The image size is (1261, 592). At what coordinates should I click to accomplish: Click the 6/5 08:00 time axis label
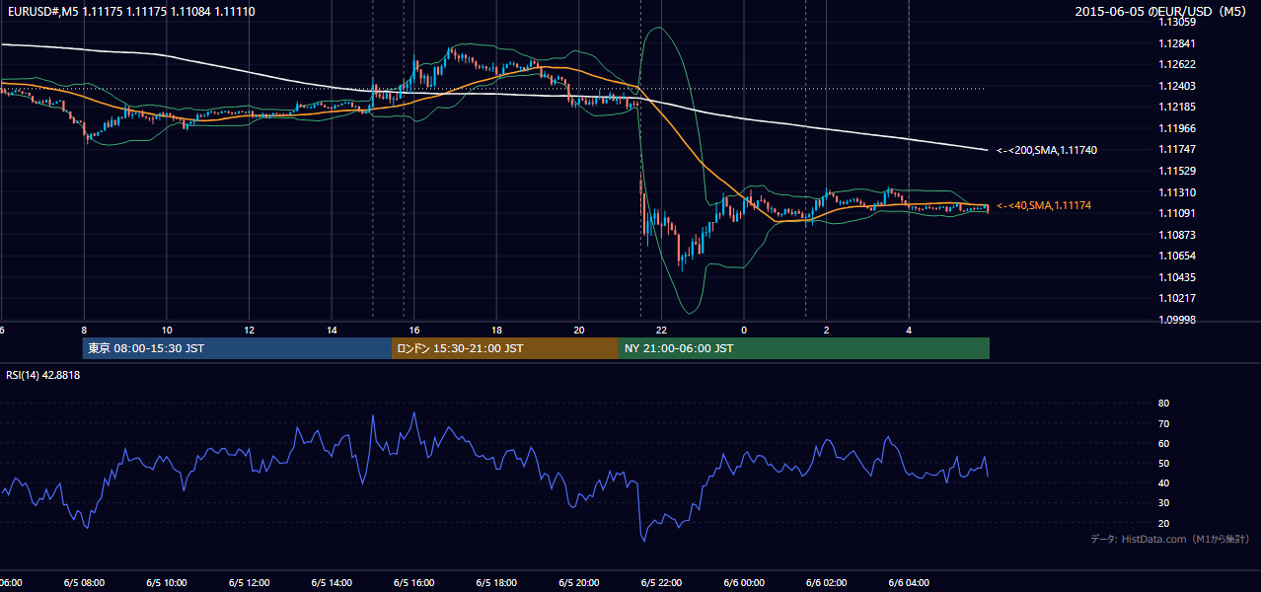[x=84, y=583]
